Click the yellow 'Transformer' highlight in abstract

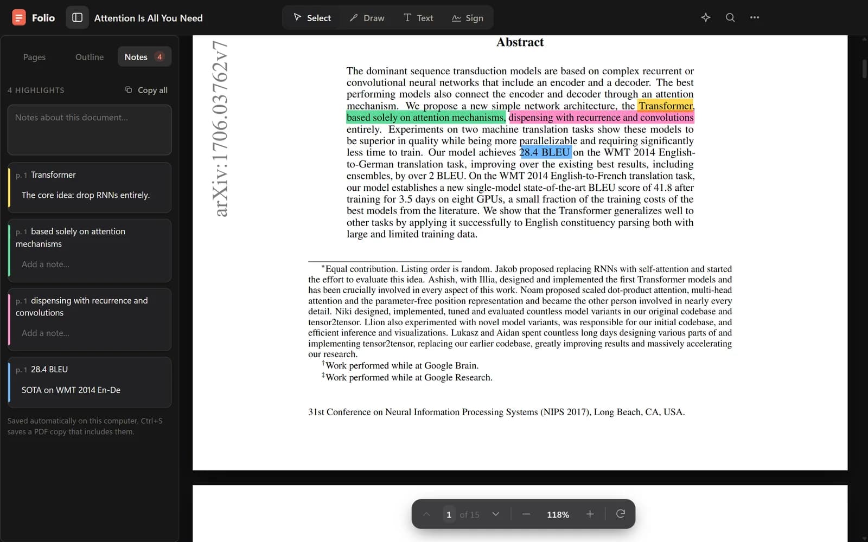tap(666, 106)
